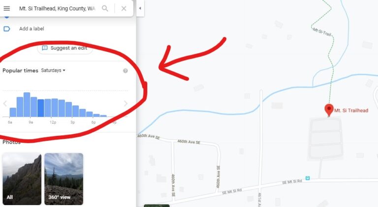The height and width of the screenshot is (207, 378).
Task: Click the Mt. Si Trailhead red pin
Action: 329,110
